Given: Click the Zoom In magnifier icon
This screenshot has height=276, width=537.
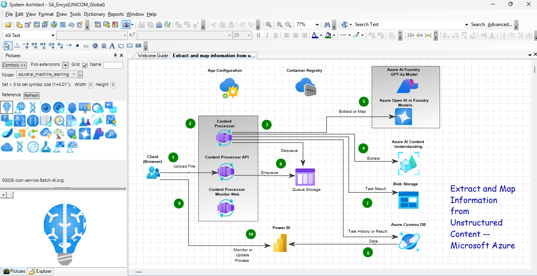Looking at the screenshot, I should pos(280,24).
